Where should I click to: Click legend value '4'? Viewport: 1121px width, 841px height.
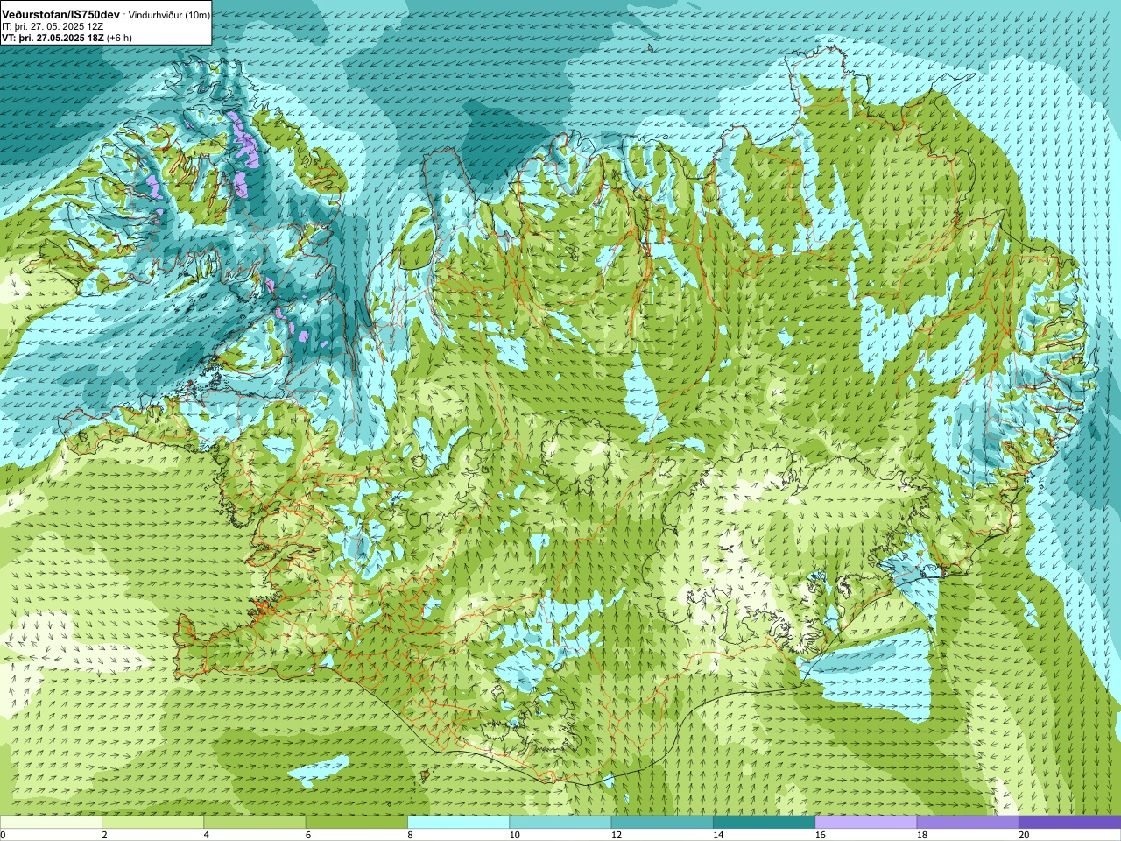(x=206, y=835)
